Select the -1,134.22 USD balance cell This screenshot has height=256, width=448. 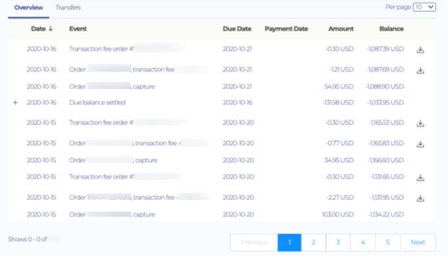[x=386, y=215]
